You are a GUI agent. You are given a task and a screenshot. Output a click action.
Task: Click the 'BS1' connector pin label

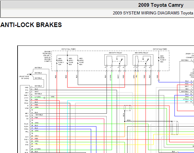pyautogui.click(x=27, y=92)
